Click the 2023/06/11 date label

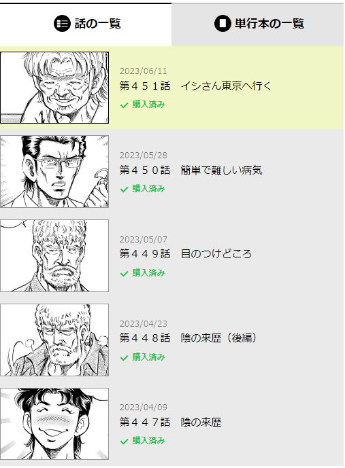tap(143, 71)
